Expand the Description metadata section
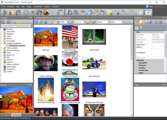 point(137,63)
